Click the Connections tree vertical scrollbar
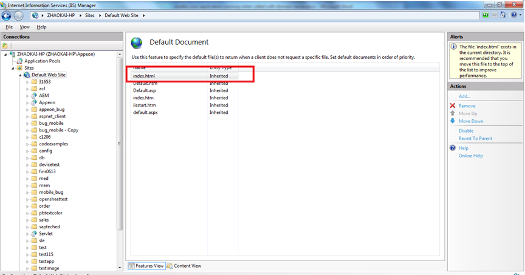 (x=120, y=144)
